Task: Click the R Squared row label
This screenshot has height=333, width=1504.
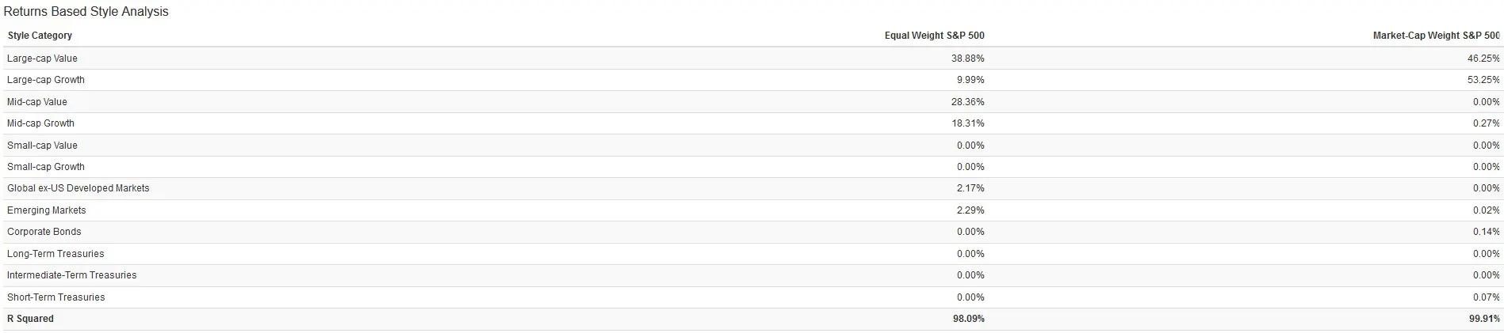Action: click(x=31, y=319)
